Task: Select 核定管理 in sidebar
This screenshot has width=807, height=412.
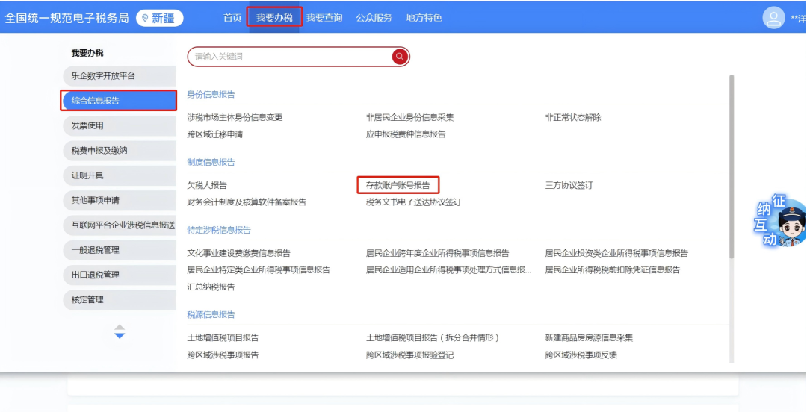Action: tap(120, 299)
